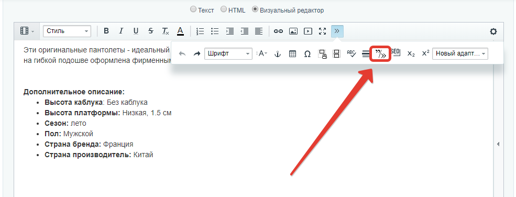Collapse the extra toolbar with chevrons button
This screenshot has height=197, width=516.
tap(337, 31)
